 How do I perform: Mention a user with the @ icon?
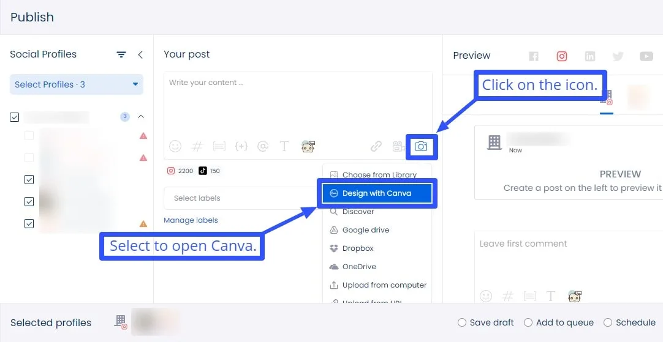point(263,146)
